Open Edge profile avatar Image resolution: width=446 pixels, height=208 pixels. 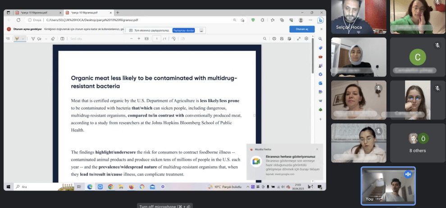pos(300,20)
